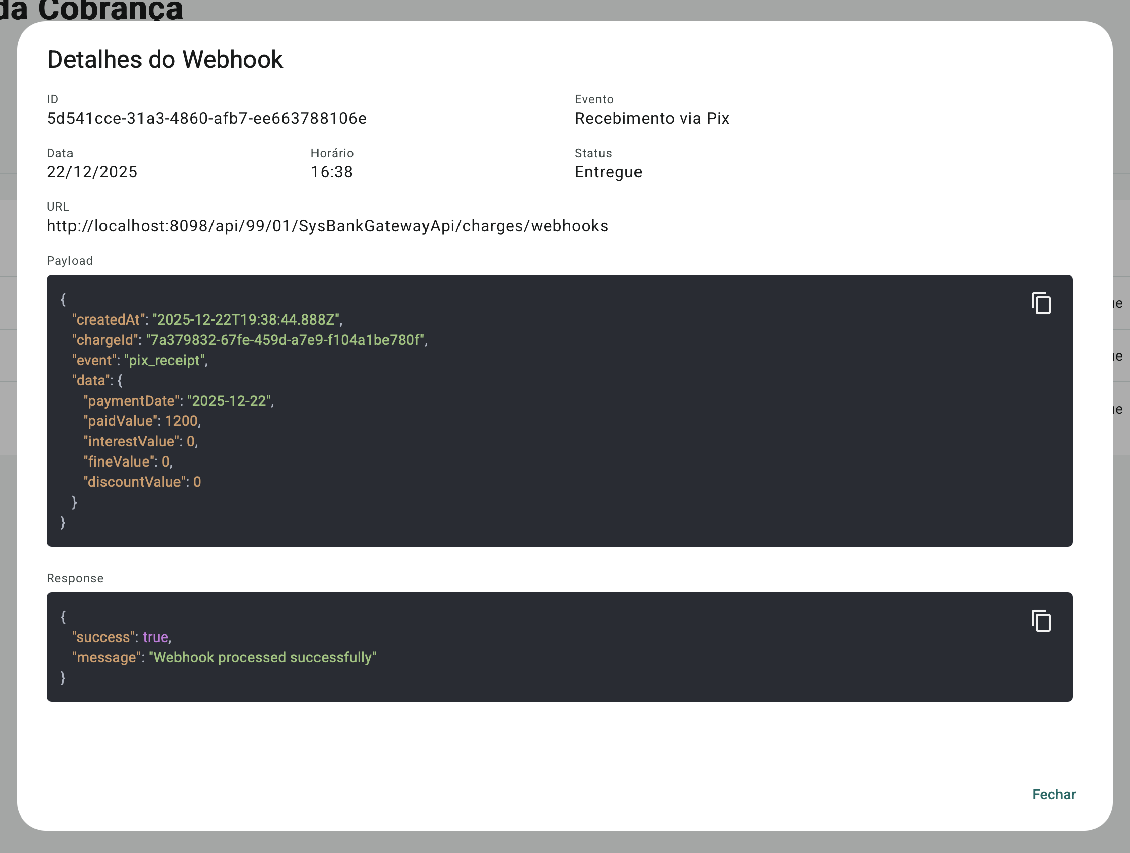
Task: Click the Detalhes do Webhook title
Action: 165,59
